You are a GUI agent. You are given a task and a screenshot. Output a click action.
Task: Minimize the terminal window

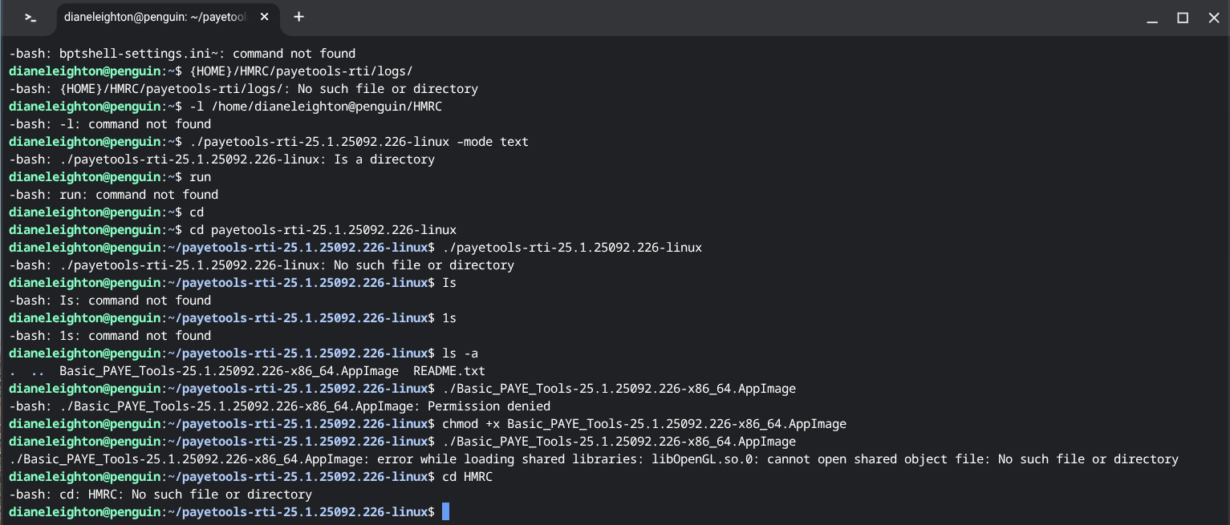(x=1152, y=17)
